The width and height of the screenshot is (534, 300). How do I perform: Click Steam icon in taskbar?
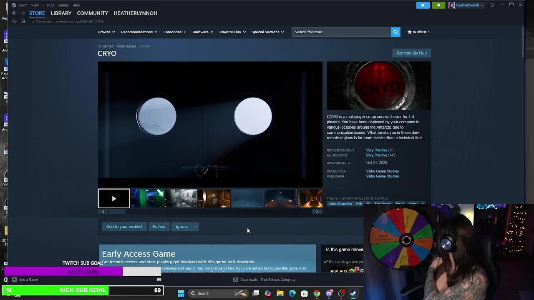(353, 293)
